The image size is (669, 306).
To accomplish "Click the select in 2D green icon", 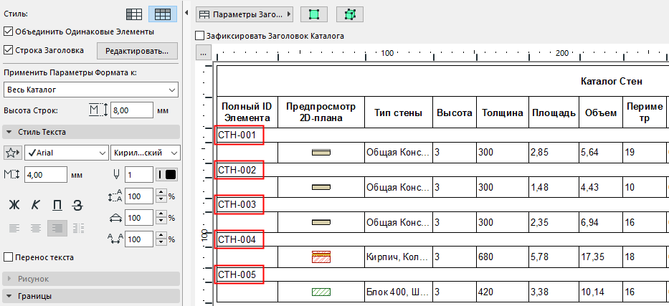I will coord(314,14).
